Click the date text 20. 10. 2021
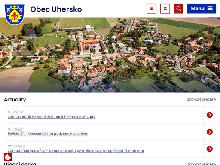The height and width of the screenshot is (165, 220). tap(17, 146)
